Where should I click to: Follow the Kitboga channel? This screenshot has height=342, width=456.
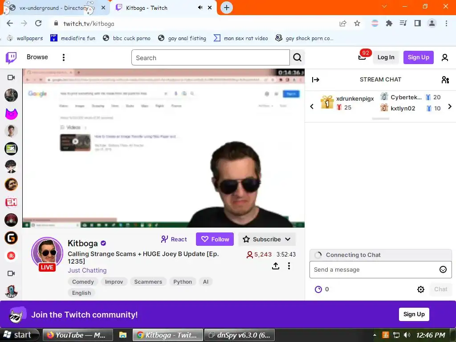click(x=215, y=239)
